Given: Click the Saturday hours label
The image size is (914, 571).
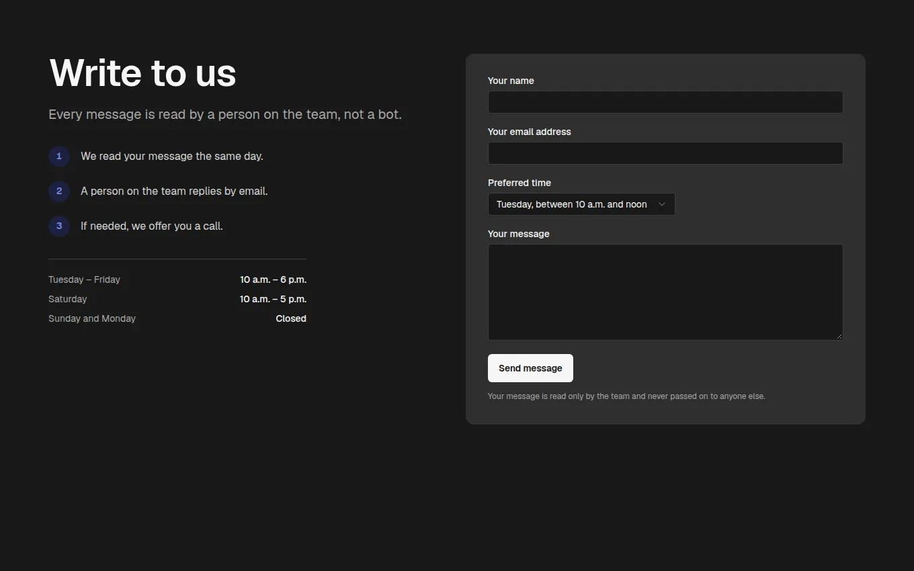Looking at the screenshot, I should (x=67, y=299).
